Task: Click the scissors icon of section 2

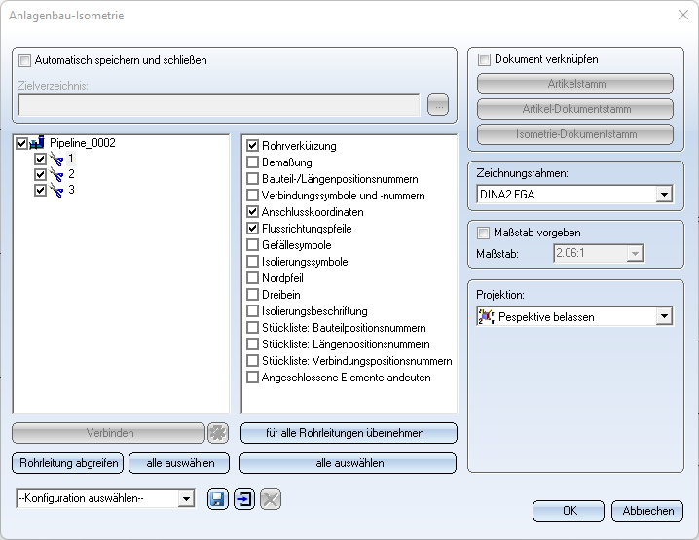Action: coord(56,175)
